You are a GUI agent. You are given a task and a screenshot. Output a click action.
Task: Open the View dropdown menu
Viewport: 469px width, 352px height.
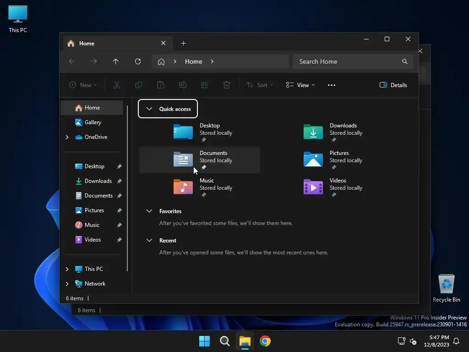(300, 85)
